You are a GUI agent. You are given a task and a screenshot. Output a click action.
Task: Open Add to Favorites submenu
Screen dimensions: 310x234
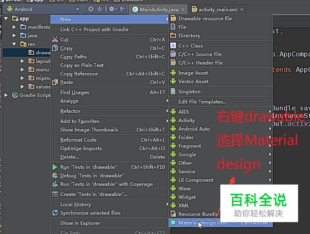pyautogui.click(x=110, y=121)
